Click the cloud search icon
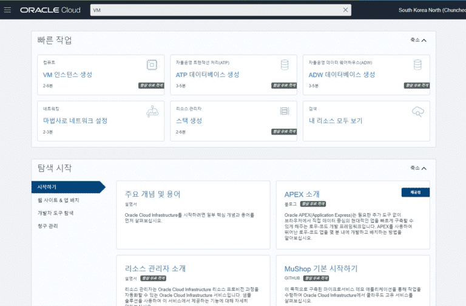466x306 pixels. point(418,112)
